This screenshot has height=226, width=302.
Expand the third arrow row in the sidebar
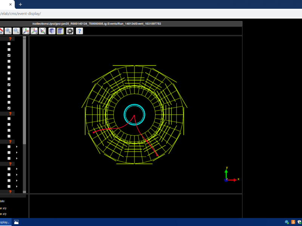[x=17, y=158]
